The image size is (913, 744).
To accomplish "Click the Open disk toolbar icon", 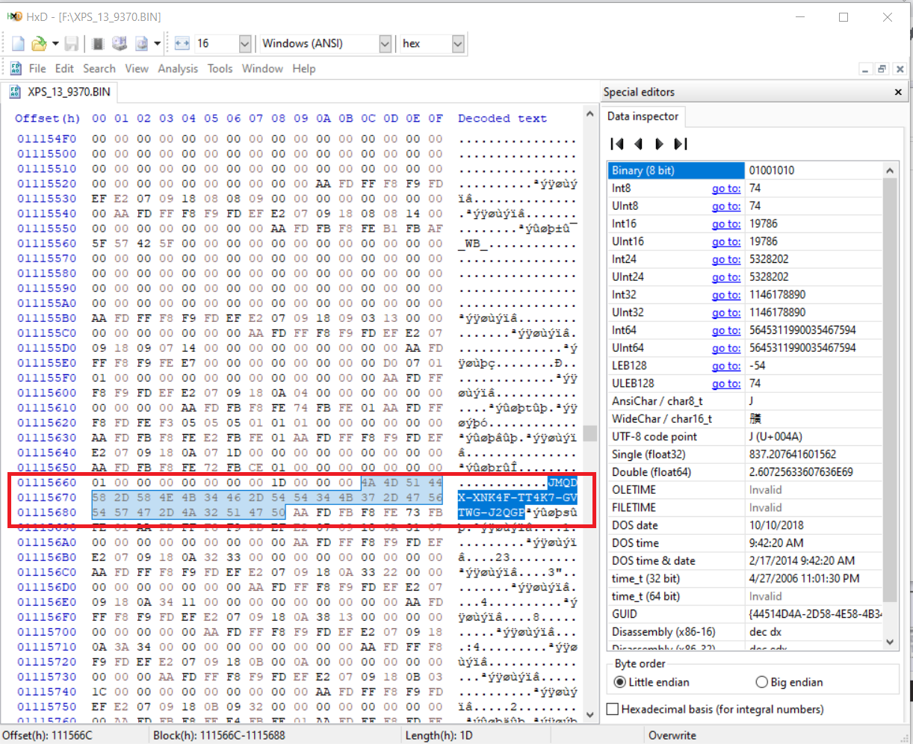I will [119, 44].
